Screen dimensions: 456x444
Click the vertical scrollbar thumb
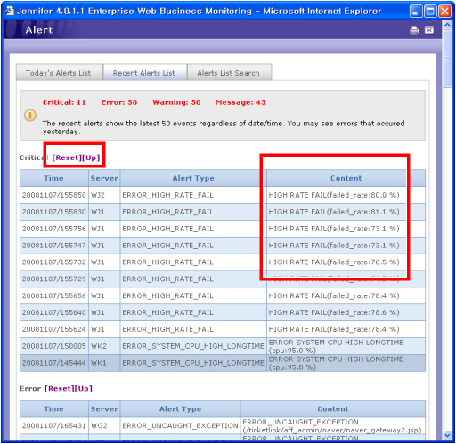[x=447, y=59]
